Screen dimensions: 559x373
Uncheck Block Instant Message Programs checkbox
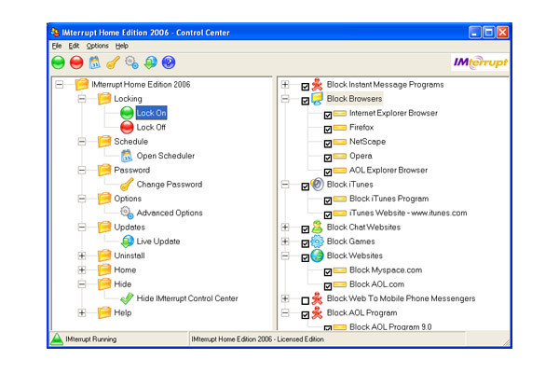click(306, 87)
